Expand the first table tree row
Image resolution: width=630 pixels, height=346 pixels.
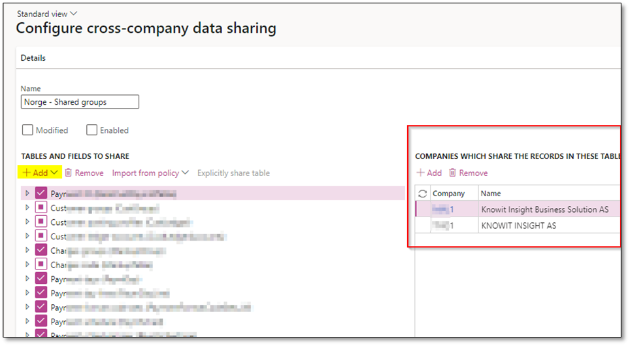27,194
